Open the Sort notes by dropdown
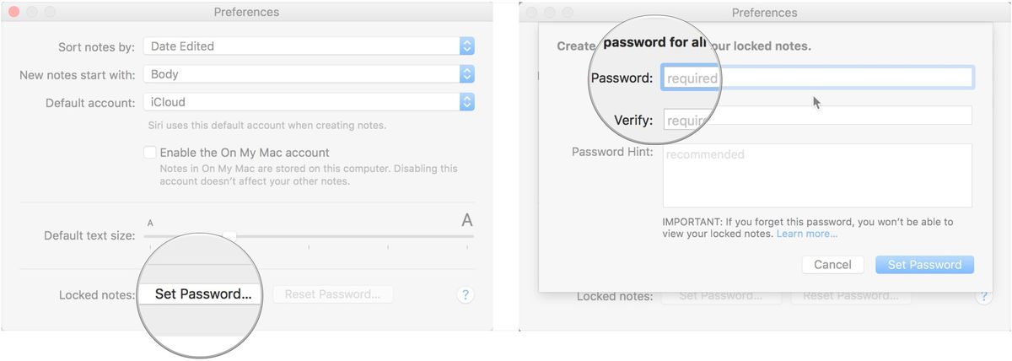 pos(308,46)
